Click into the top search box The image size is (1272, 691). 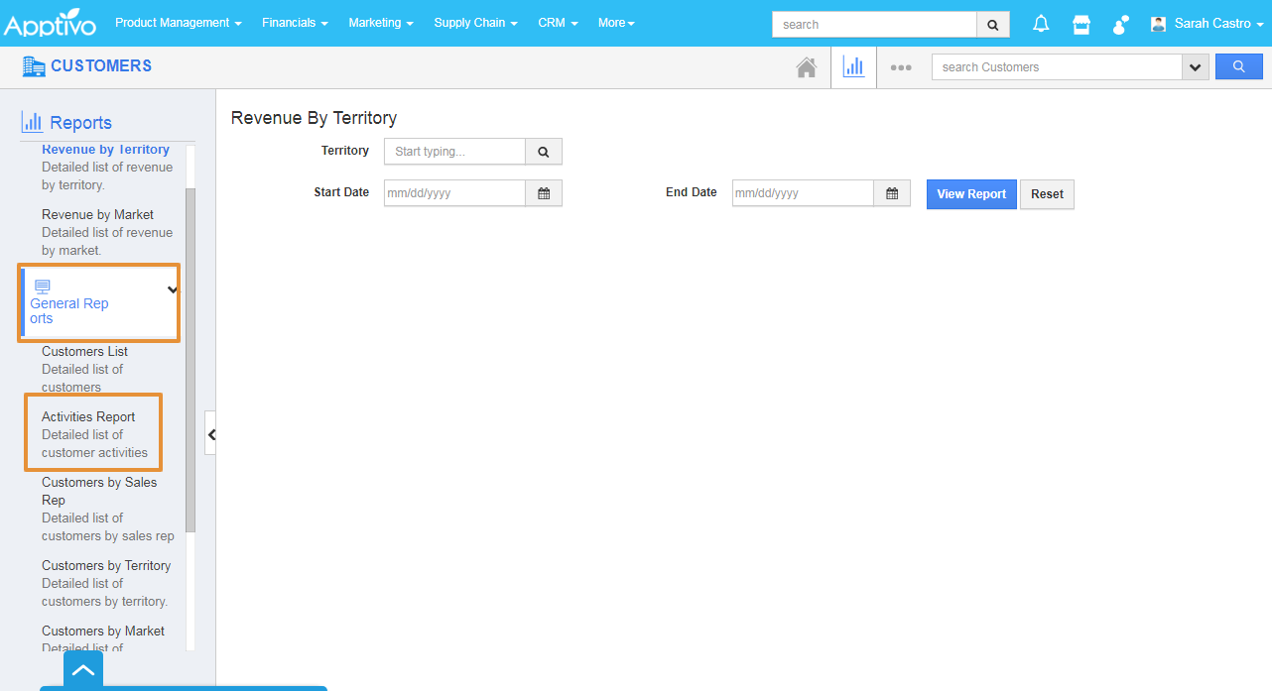tap(874, 25)
